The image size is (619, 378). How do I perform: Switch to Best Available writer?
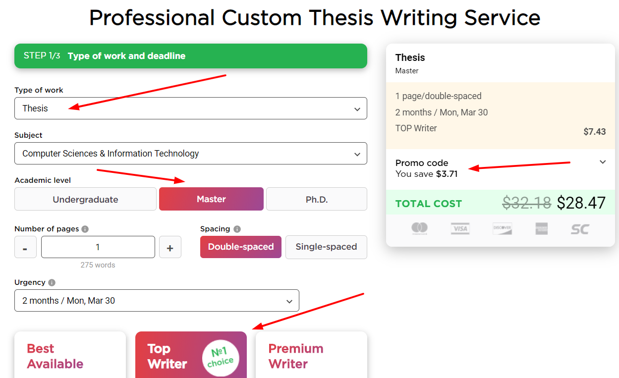point(70,355)
